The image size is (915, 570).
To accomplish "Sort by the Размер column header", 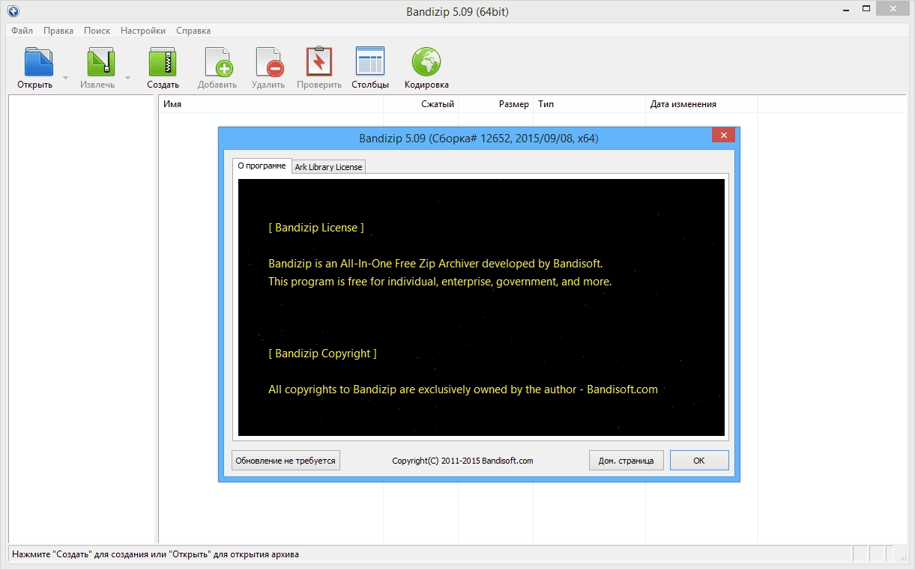I will (495, 104).
